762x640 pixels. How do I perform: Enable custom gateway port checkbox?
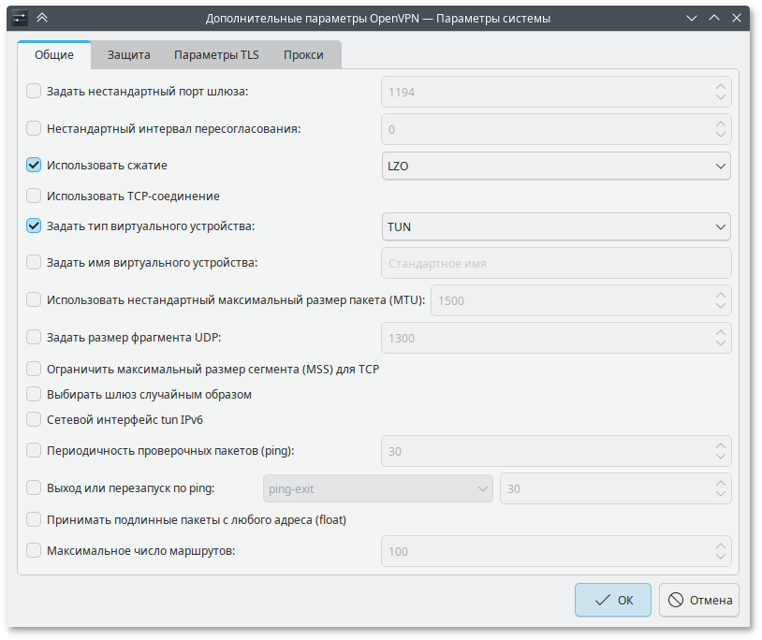(x=34, y=92)
